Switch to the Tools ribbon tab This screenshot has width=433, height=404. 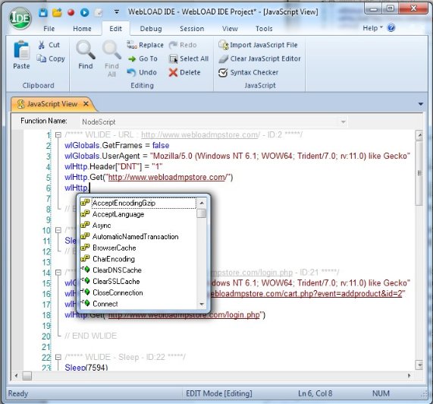click(264, 29)
